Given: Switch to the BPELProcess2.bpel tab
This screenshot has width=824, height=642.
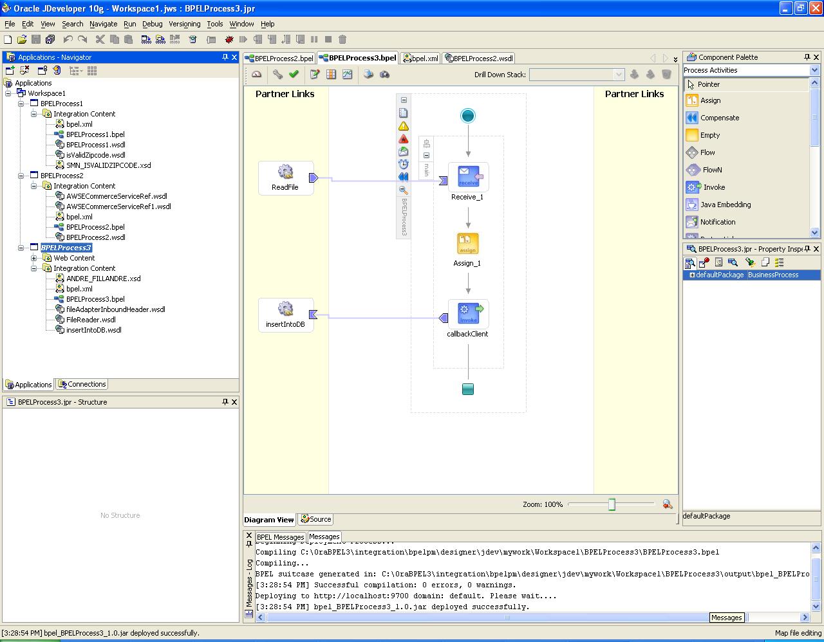Looking at the screenshot, I should 280,58.
